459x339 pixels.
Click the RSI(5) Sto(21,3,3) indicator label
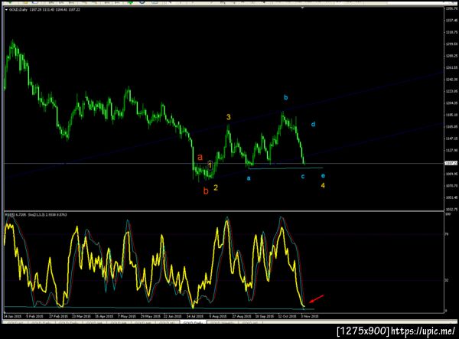(36, 215)
